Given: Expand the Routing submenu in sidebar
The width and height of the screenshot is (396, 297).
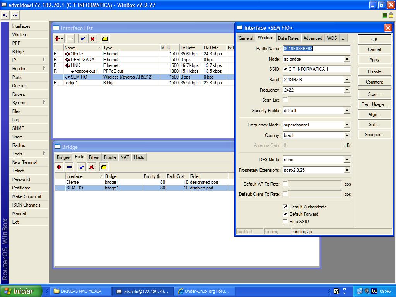Looking at the screenshot, I should tap(29, 69).
